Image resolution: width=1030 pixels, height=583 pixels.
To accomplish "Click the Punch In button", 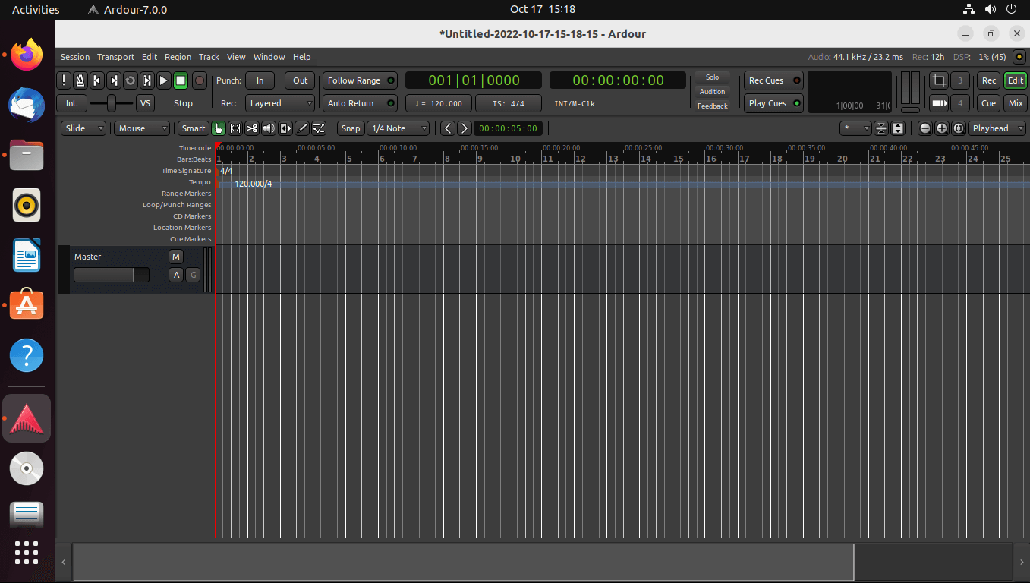I will point(260,80).
